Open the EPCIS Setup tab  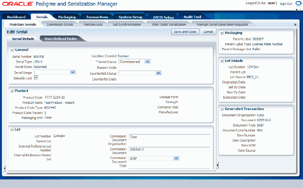click(x=163, y=17)
